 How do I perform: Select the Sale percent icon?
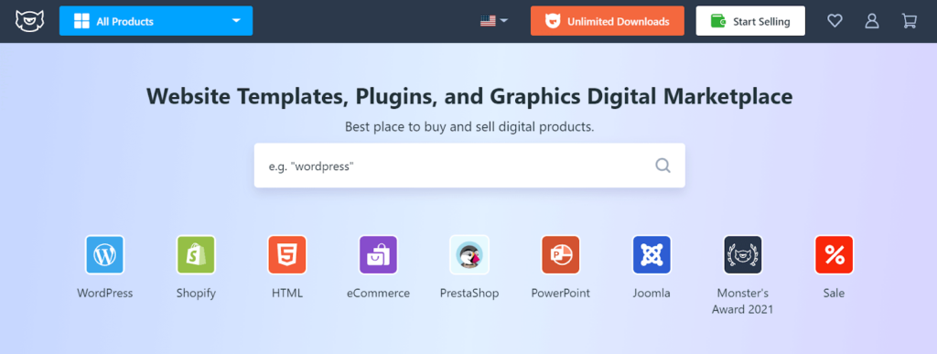click(x=835, y=255)
